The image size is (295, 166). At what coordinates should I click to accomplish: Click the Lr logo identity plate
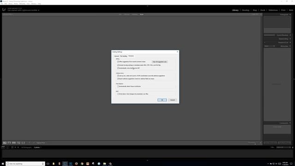click(4, 10)
